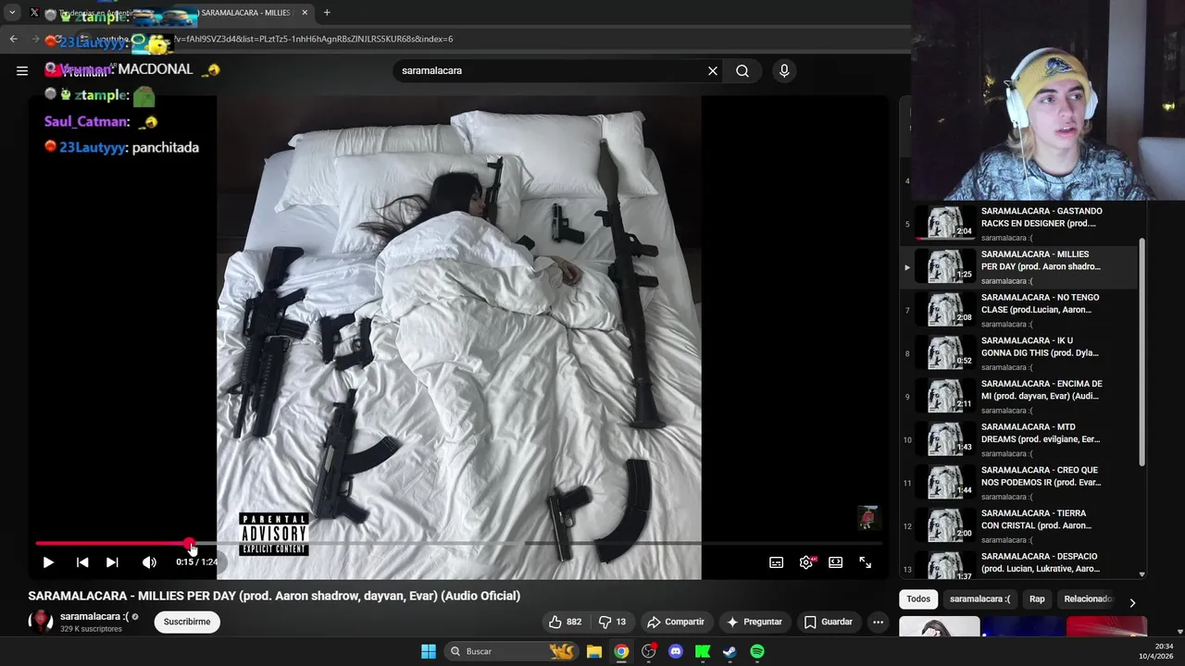Open the saramalacara :( channel name link

[x=94, y=616]
